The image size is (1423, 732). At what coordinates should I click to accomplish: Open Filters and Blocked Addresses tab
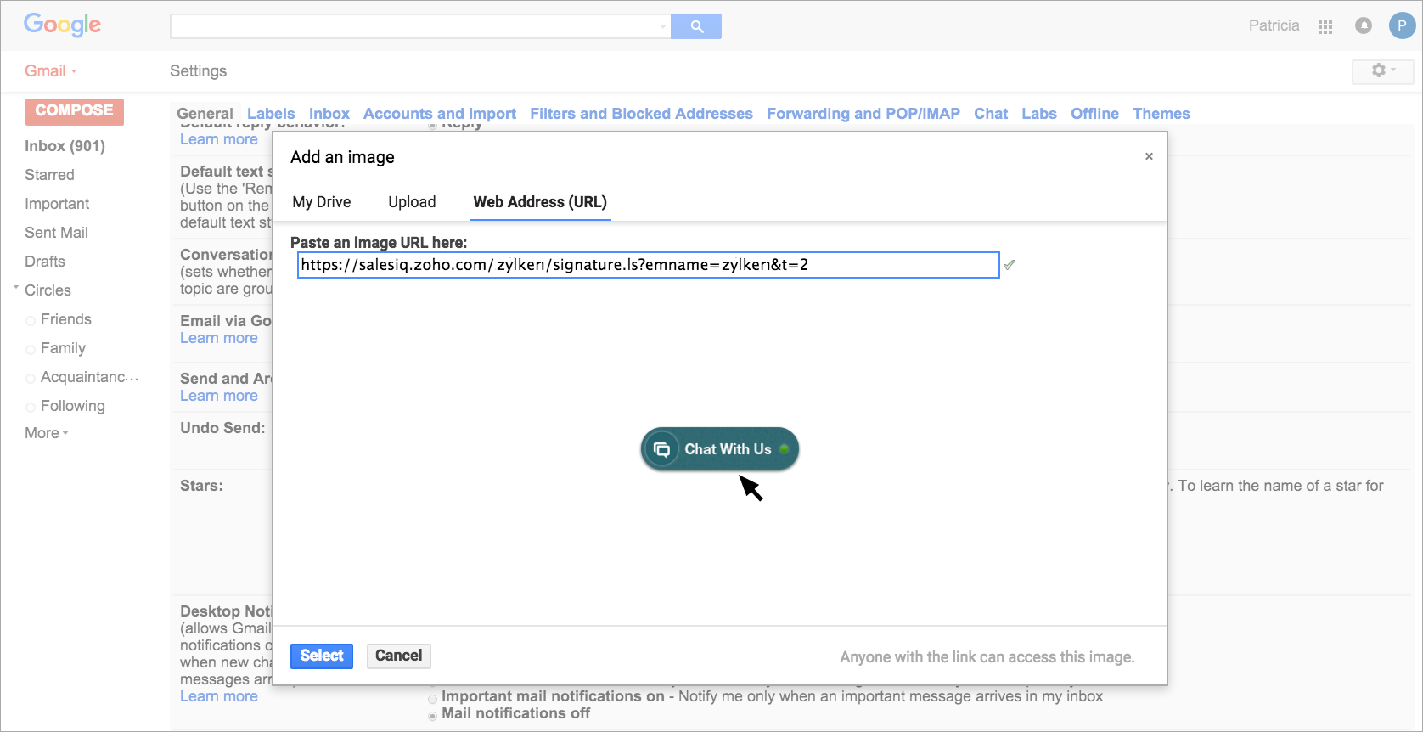(641, 114)
